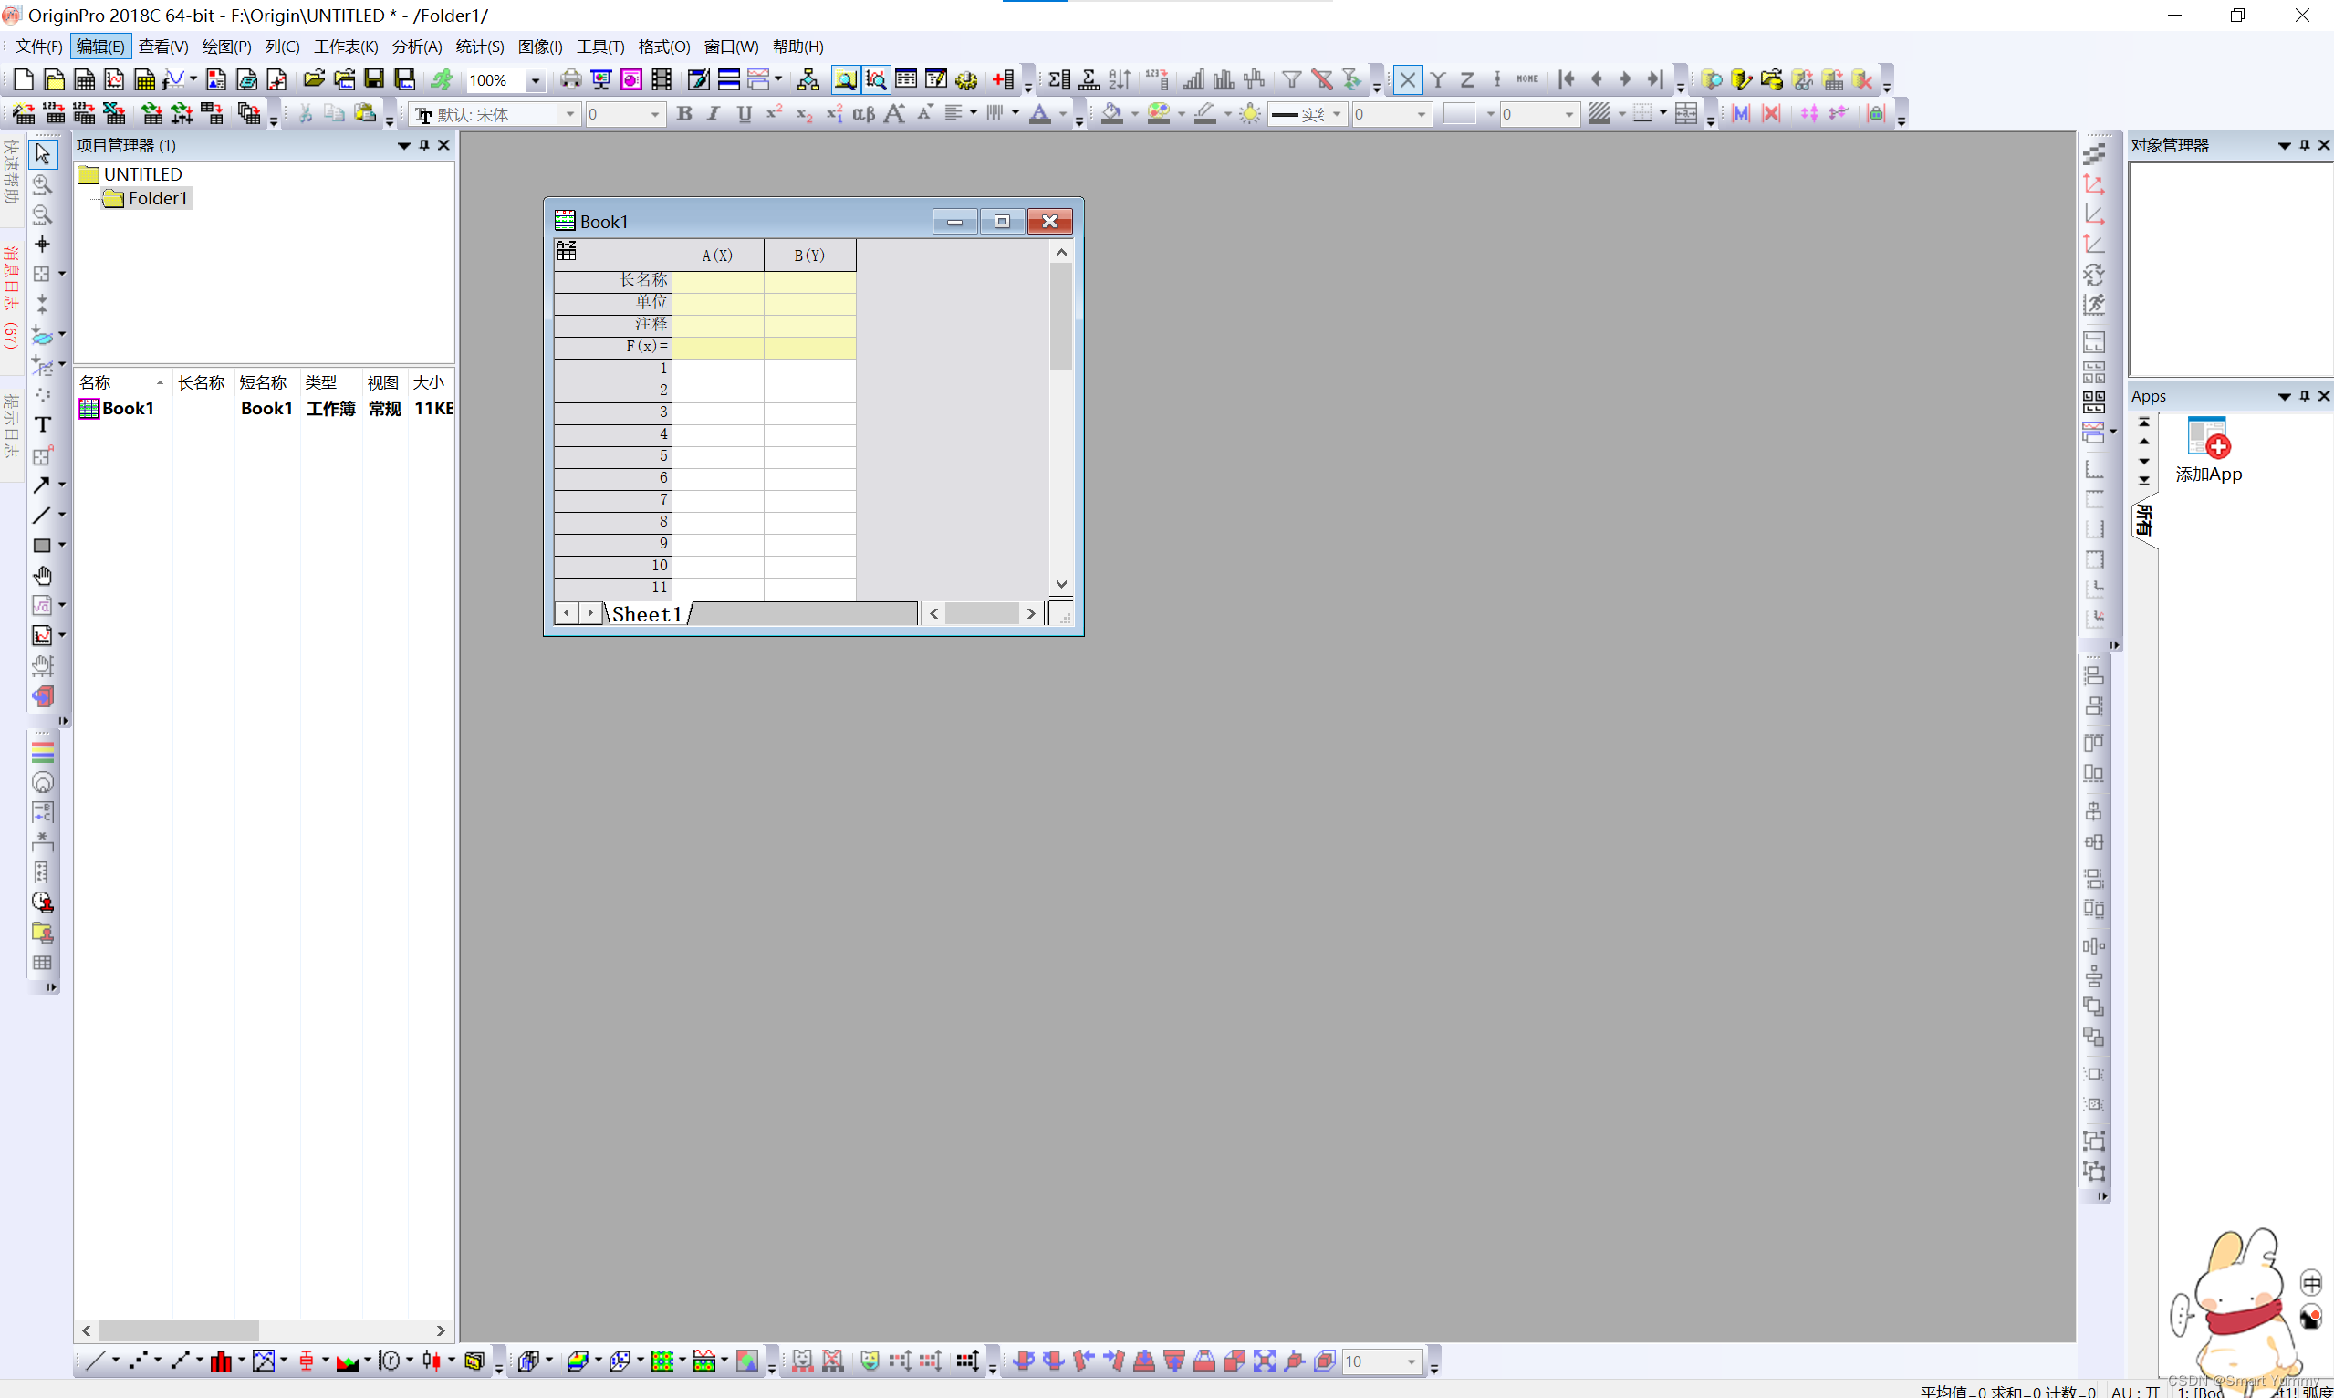Select the Folder1 item in project tree
This screenshot has height=1398, width=2334.
pos(157,198)
